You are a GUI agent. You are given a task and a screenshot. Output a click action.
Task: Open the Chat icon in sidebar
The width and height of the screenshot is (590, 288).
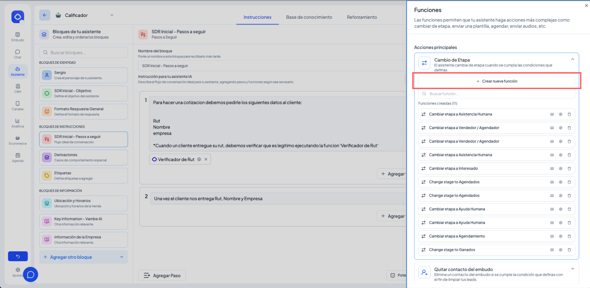coord(17,54)
